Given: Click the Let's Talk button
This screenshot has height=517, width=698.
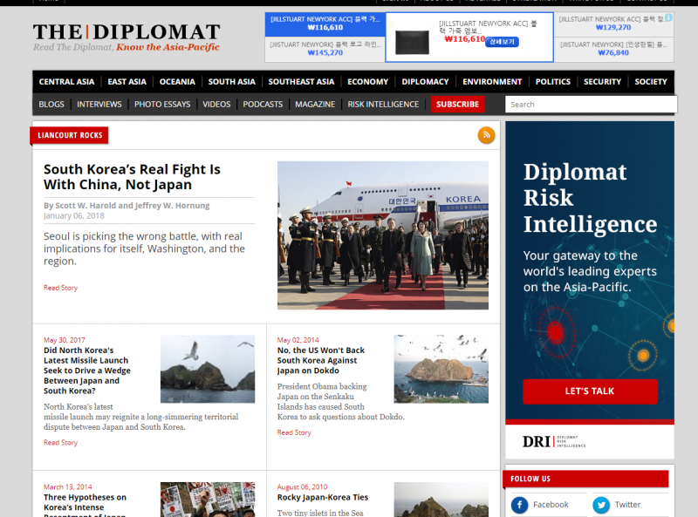Looking at the screenshot, I should point(590,391).
